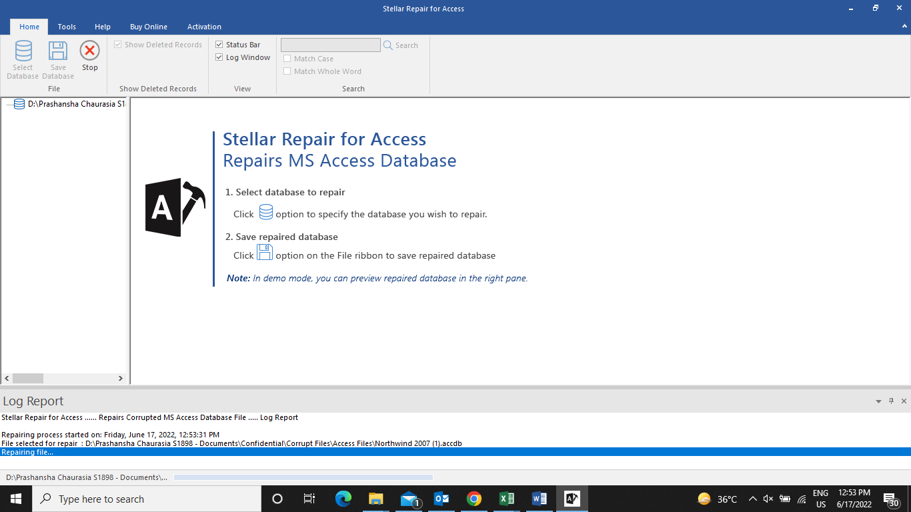Click the 'File selected for repair' log line
The image size is (911, 512).
point(231,443)
